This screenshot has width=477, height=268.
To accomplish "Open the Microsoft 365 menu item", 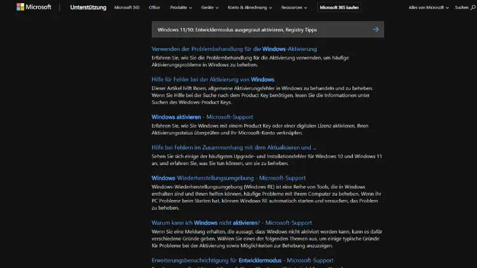I will pos(127,7).
